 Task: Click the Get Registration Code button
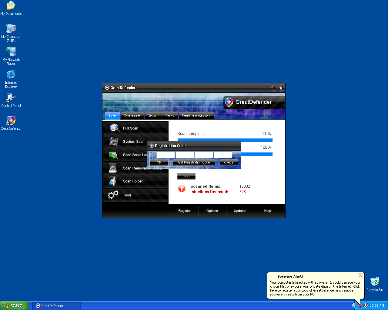pos(194,162)
